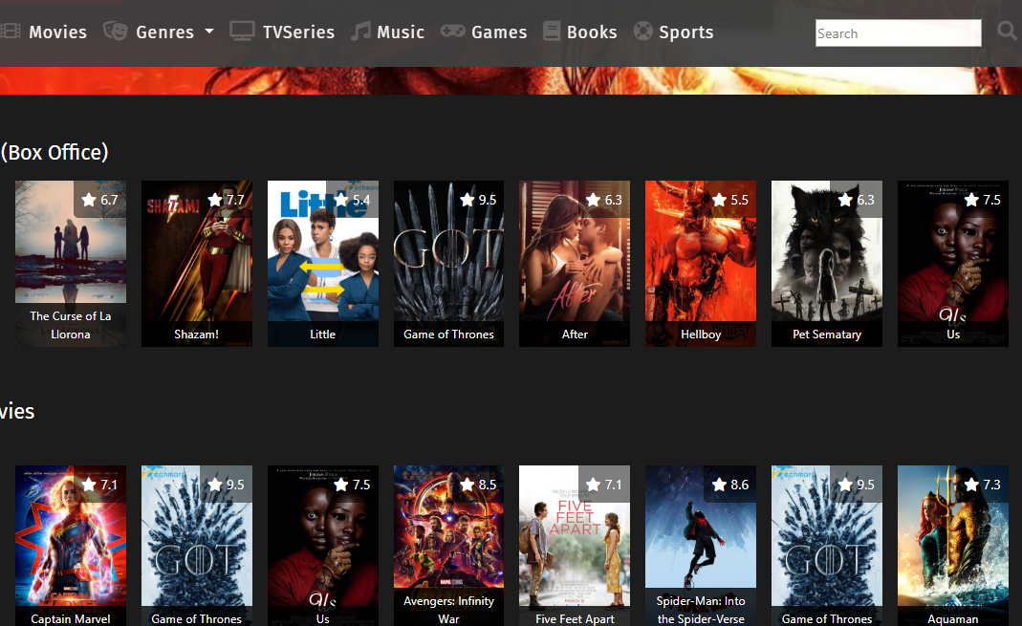Open the Avengers: Infinity War poster
Viewport: 1022px width, 626px height.
coord(449,546)
